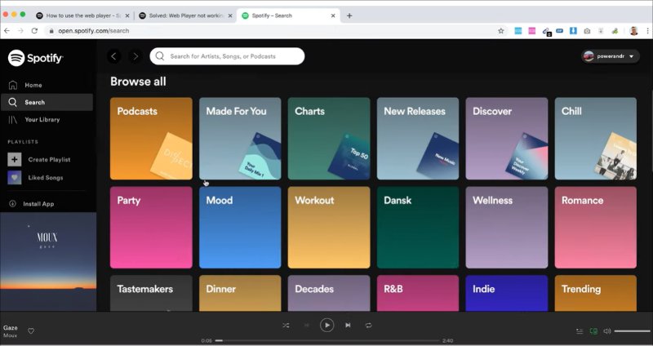Open the Indie category

pos(507,293)
